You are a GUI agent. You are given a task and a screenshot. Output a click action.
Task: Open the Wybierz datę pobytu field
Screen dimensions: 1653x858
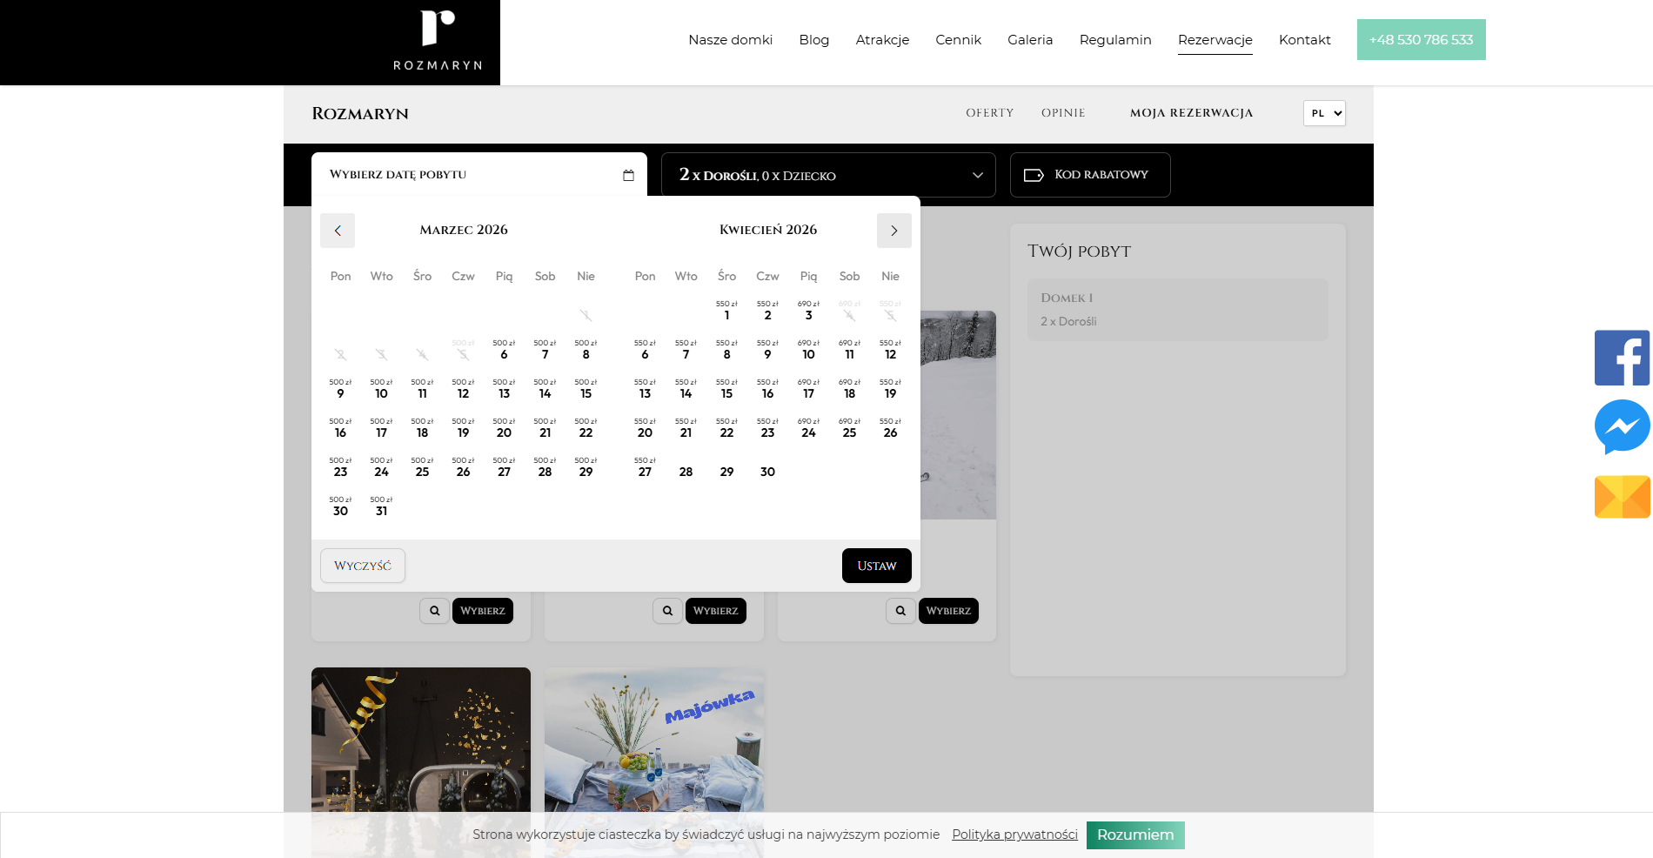470,175
